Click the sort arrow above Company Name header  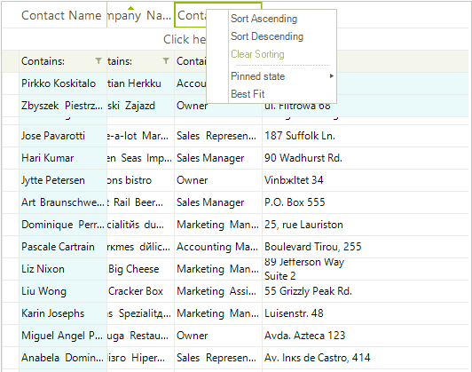130,8
